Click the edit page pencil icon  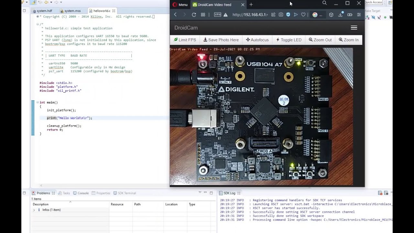[x=273, y=15]
